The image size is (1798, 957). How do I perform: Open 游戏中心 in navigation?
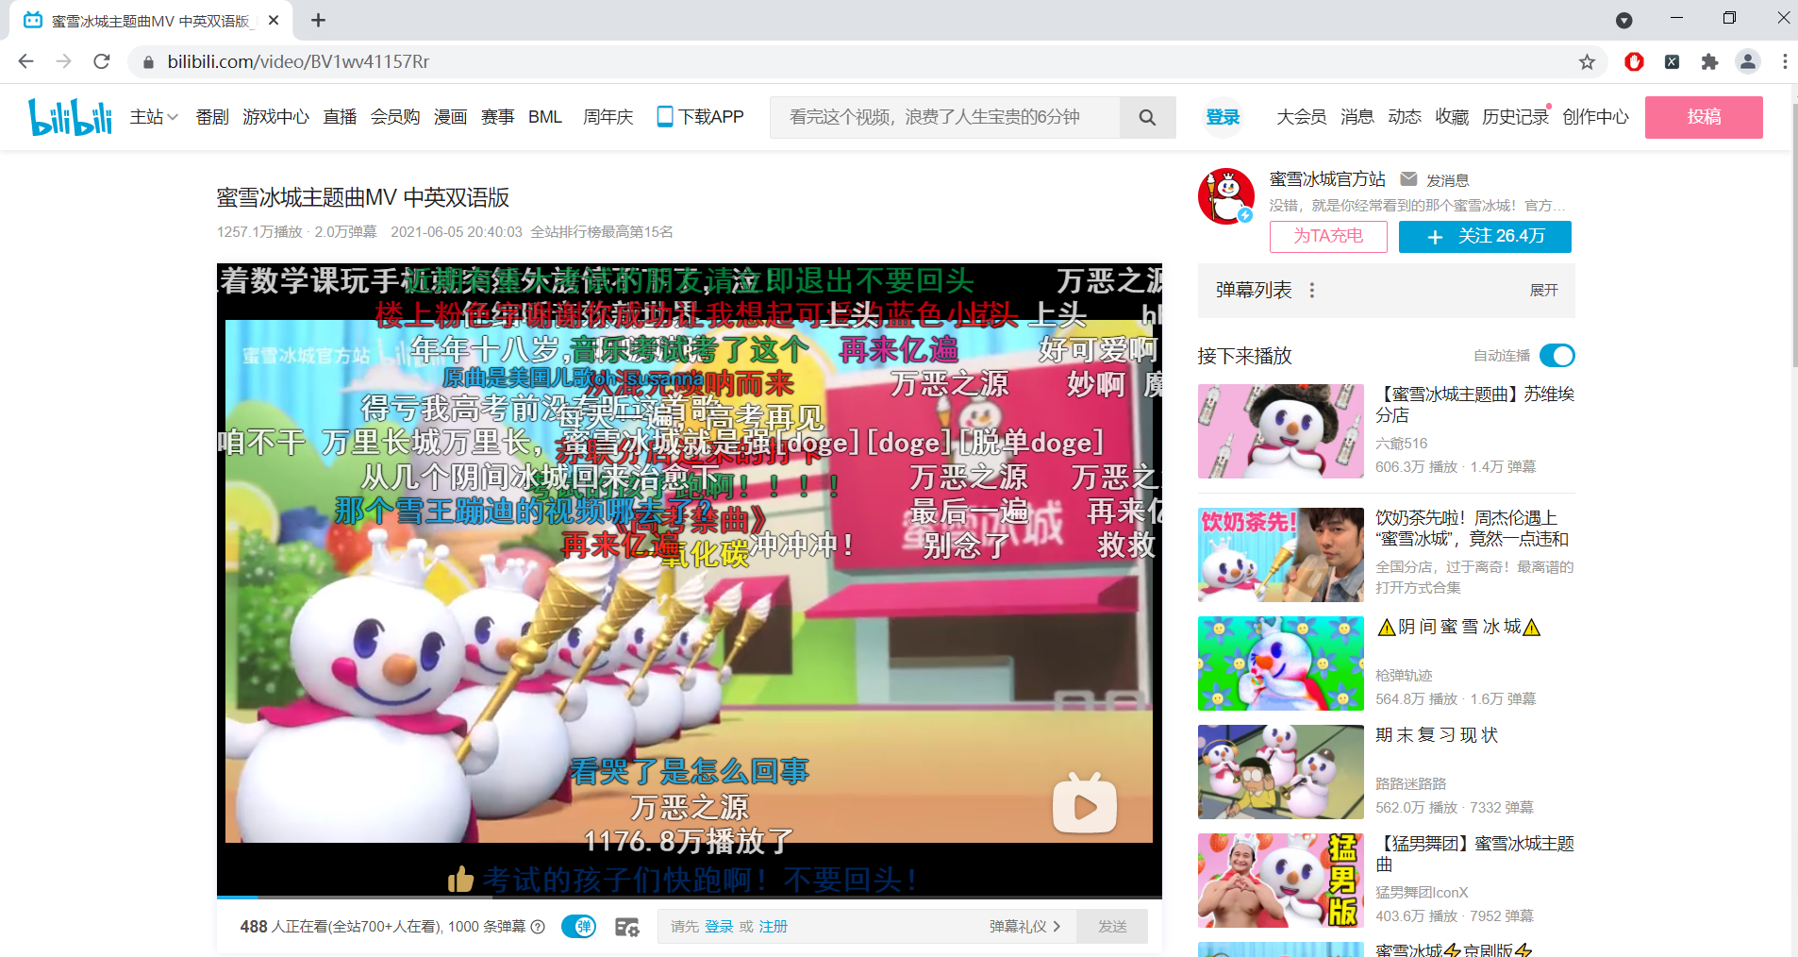click(275, 117)
